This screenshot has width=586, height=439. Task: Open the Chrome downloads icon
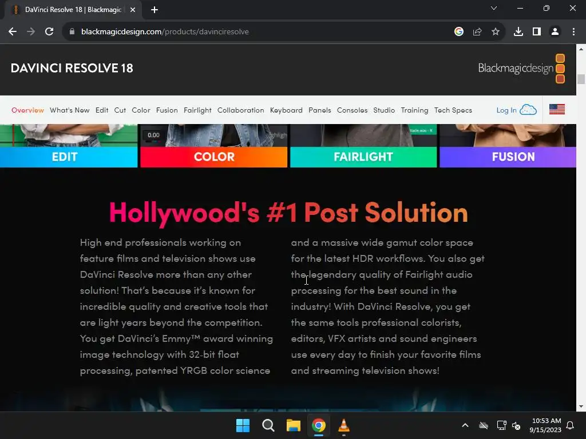[x=518, y=32]
